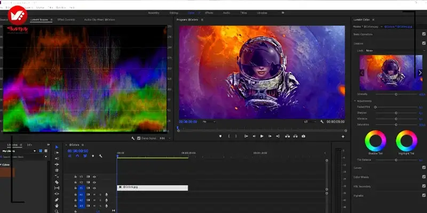Switch Libraries panel to list view
427x213 pixels.
[x=46, y=151]
